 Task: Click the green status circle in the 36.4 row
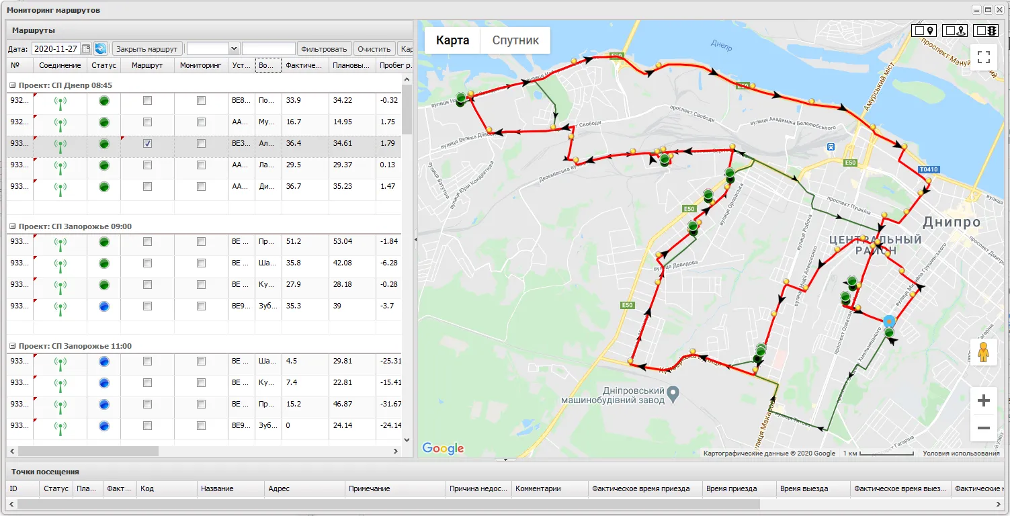click(104, 144)
